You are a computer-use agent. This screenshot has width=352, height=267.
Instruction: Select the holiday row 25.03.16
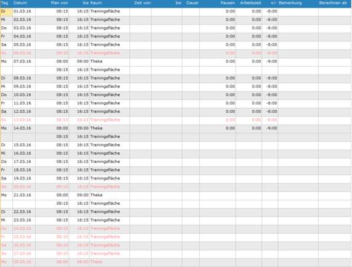[x=176, y=237]
